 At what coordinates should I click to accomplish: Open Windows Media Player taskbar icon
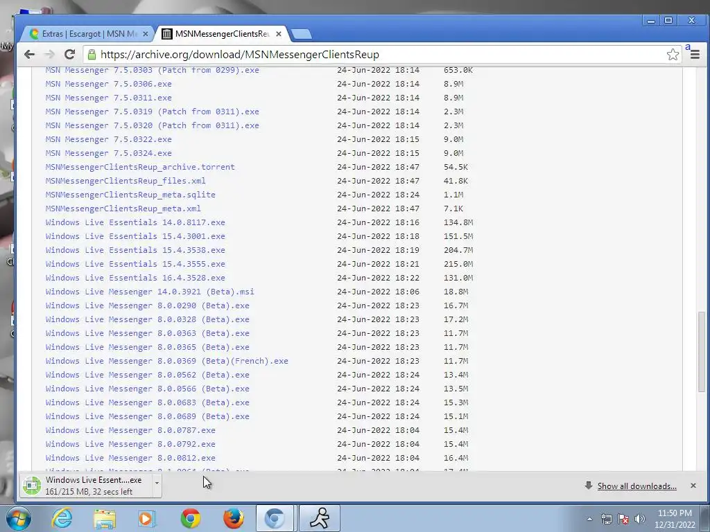(x=146, y=518)
